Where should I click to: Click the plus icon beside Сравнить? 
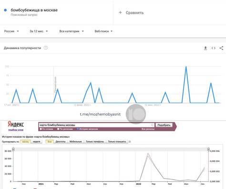click(120, 12)
